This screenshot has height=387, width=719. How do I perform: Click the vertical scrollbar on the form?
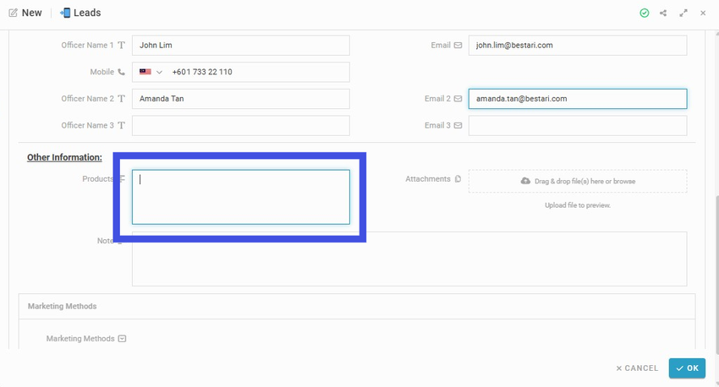716,275
